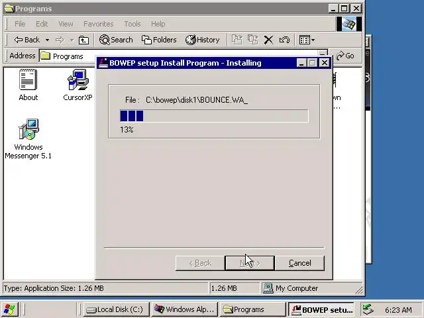Show the Folders pane

pyautogui.click(x=159, y=40)
